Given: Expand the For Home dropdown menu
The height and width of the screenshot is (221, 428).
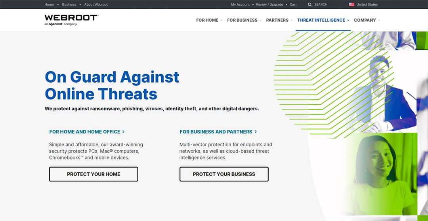Looking at the screenshot, I should coord(209,20).
